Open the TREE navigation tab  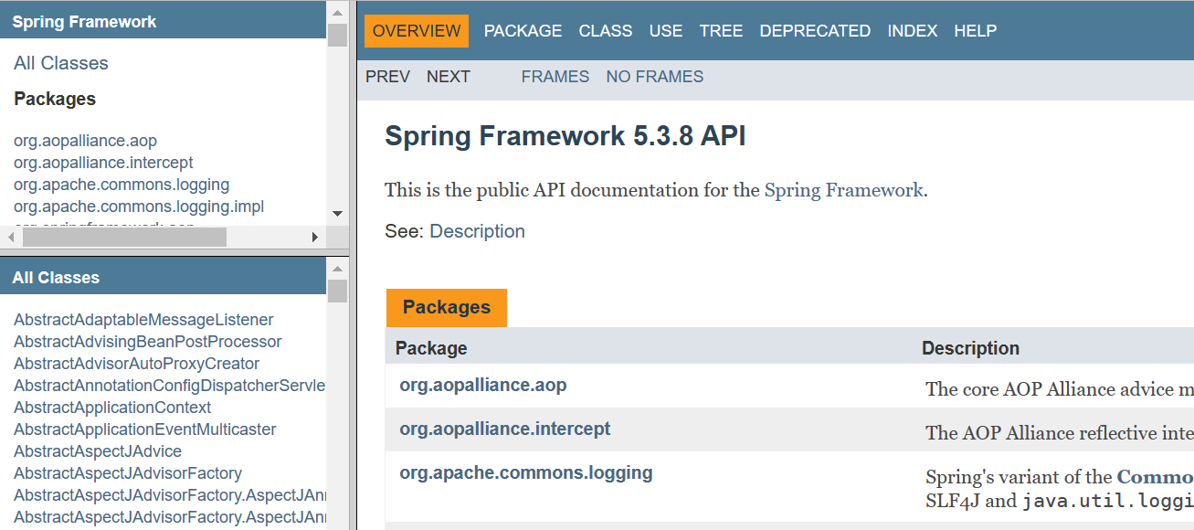click(721, 31)
